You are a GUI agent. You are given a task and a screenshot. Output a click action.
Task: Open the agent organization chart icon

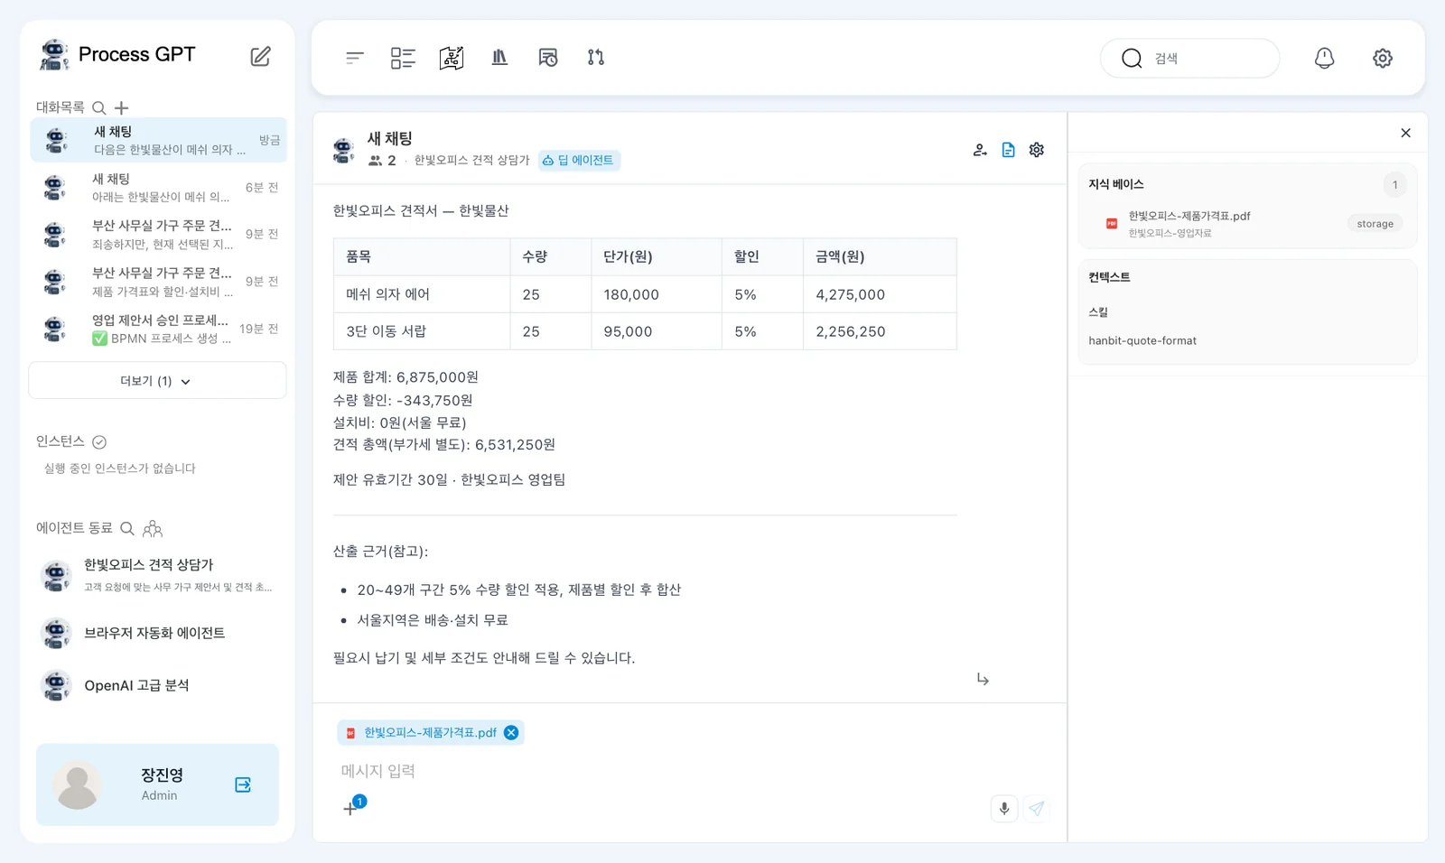pyautogui.click(x=153, y=528)
